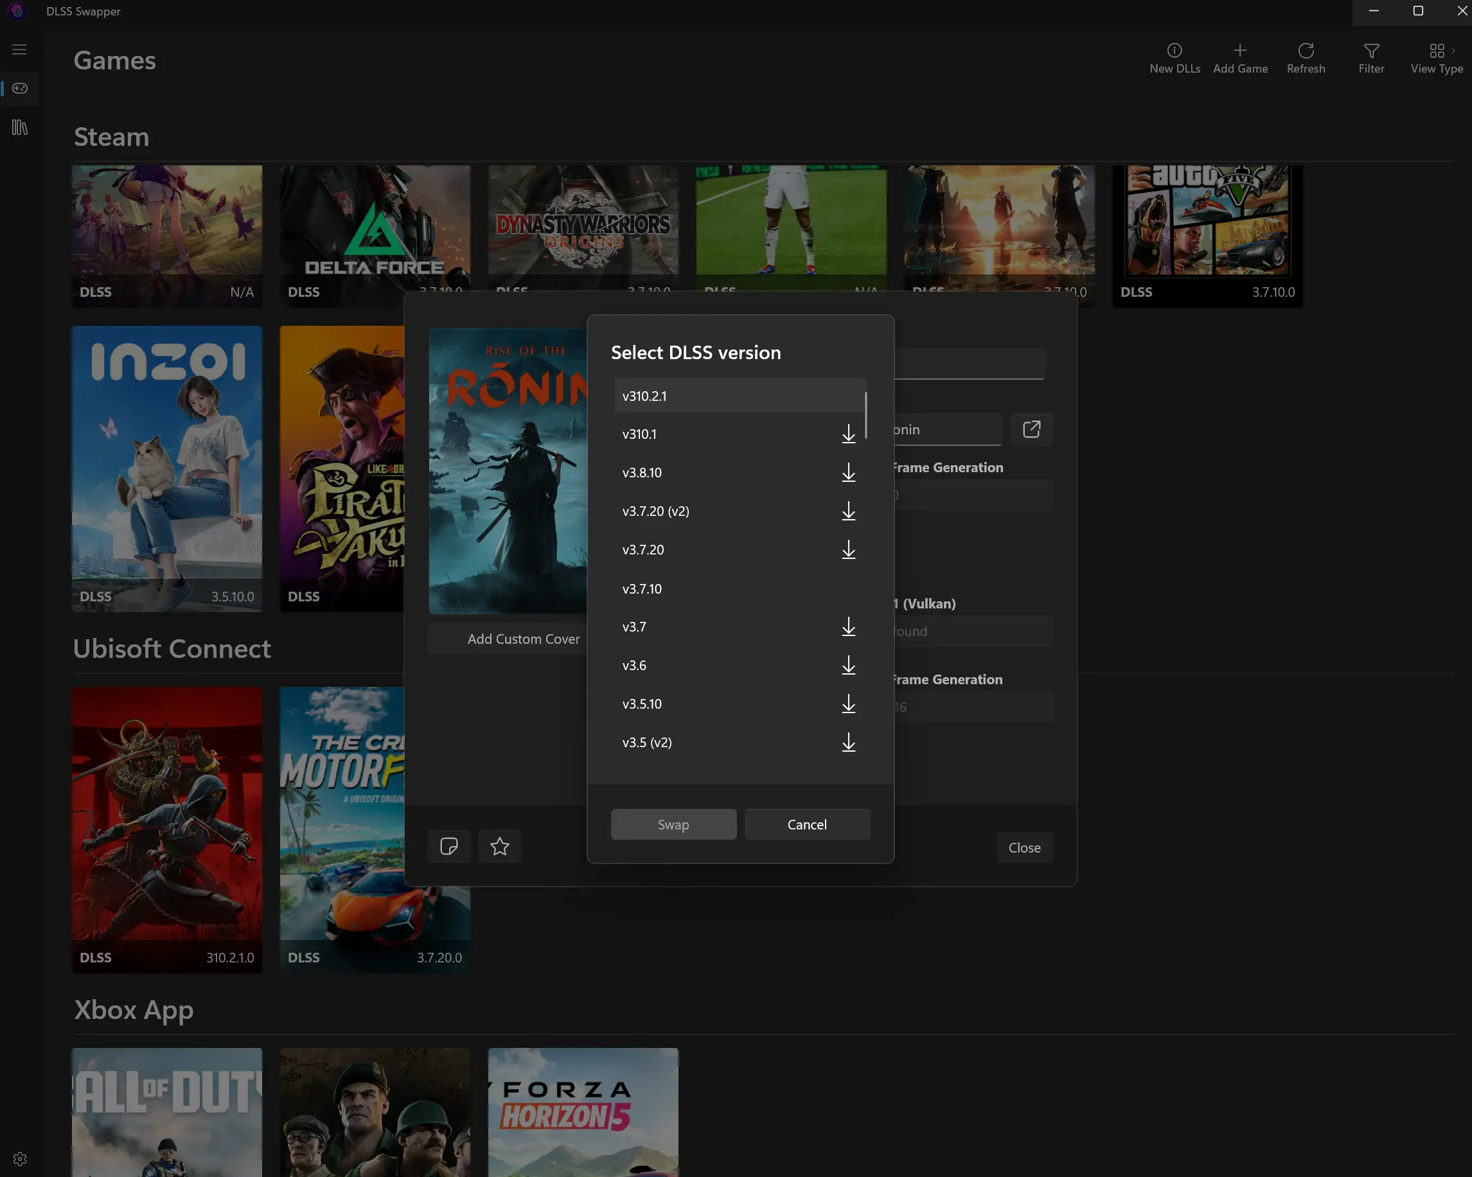The height and width of the screenshot is (1177, 1472).
Task: Select the v3.8.10 version row
Action: point(740,472)
